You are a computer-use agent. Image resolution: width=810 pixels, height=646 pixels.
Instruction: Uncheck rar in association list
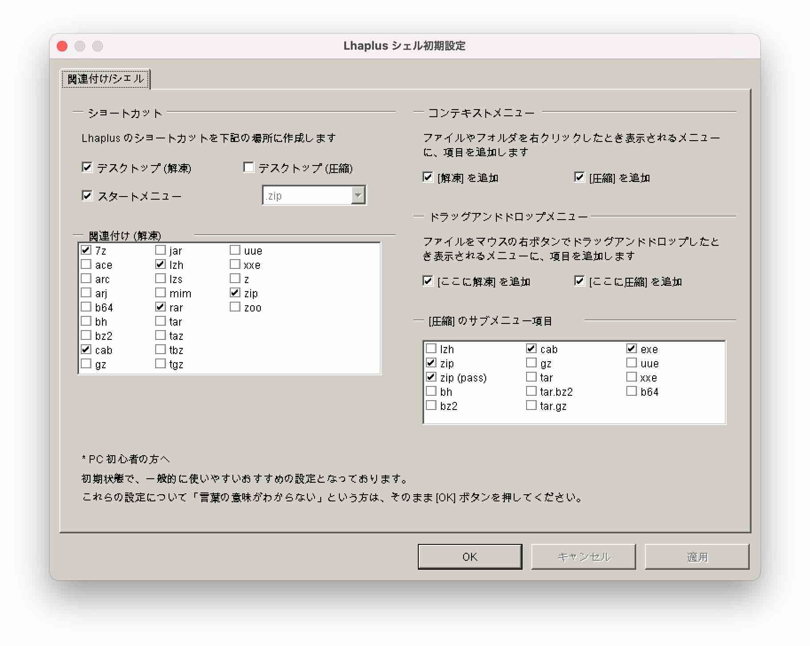(x=161, y=307)
